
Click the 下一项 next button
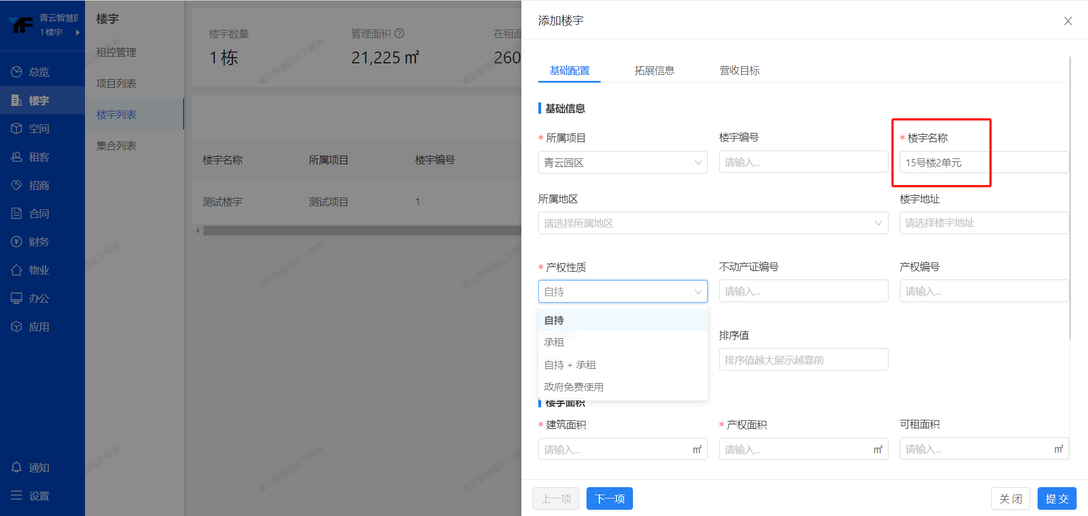[x=609, y=498]
